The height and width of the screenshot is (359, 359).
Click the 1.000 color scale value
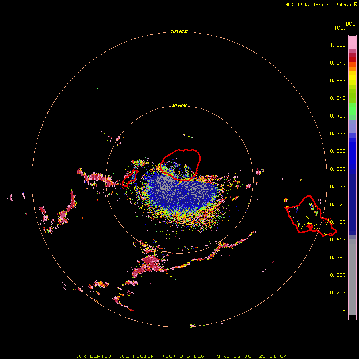(x=338, y=45)
